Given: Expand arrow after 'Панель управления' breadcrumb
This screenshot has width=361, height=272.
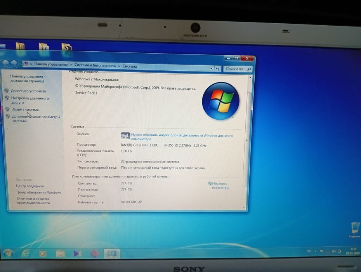Looking at the screenshot, I should 71,65.
